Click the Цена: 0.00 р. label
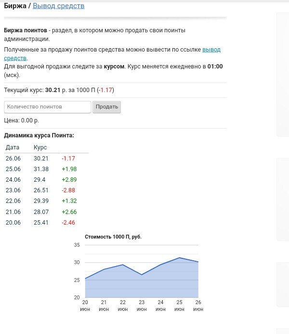Screen dimensions: 289x334 coord(21,120)
